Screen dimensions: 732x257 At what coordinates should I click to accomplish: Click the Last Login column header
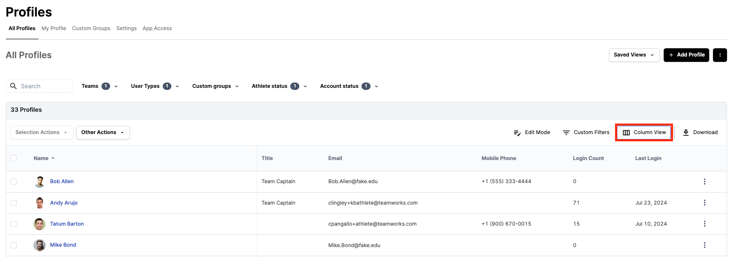click(648, 158)
